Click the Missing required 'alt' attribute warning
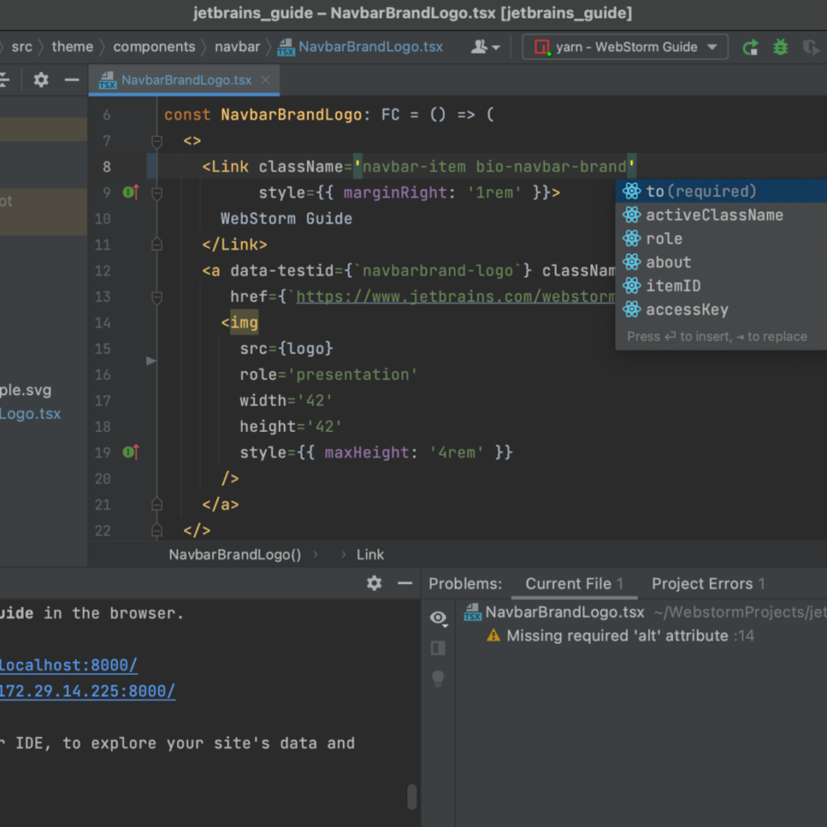This screenshot has height=827, width=827. pos(617,635)
